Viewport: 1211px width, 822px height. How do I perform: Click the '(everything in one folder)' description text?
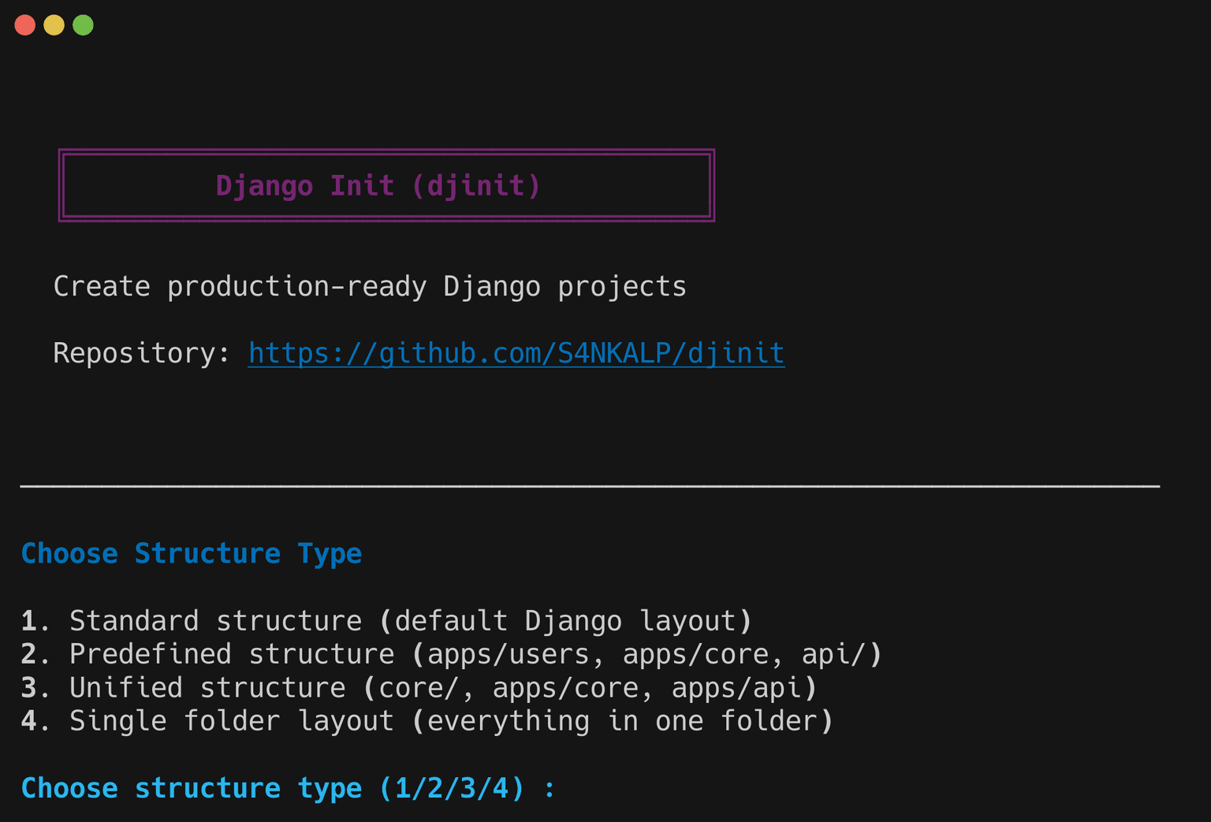click(622, 721)
